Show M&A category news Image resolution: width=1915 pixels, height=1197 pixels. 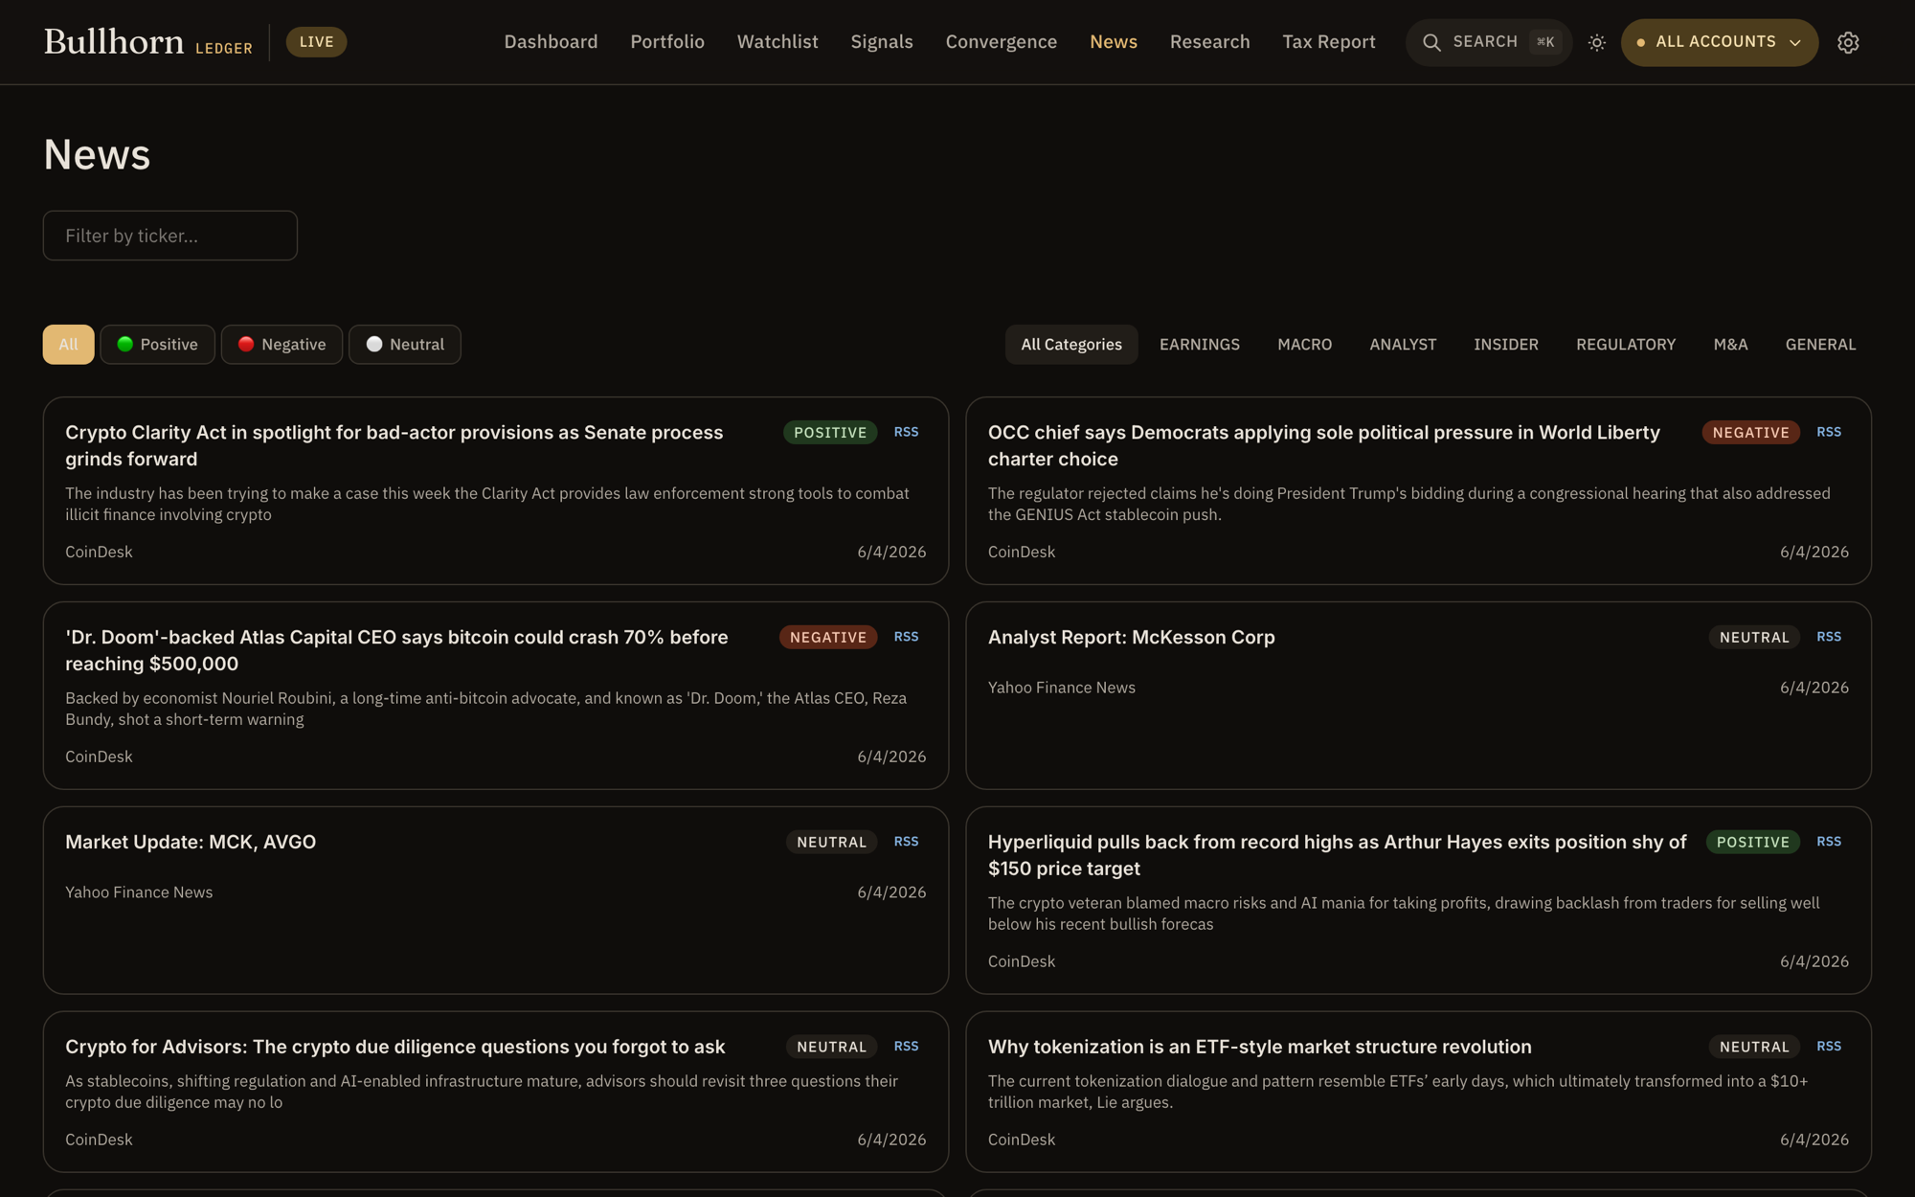pyautogui.click(x=1730, y=345)
